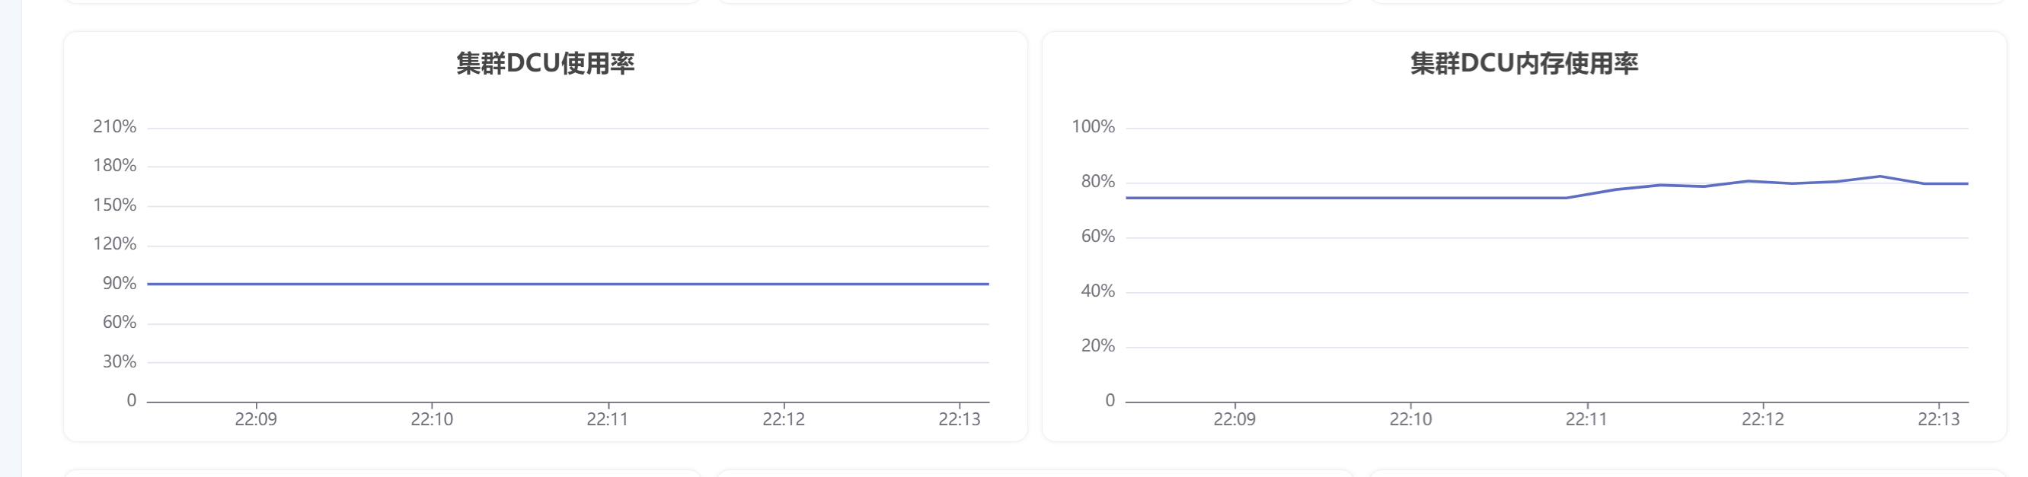Click the 20% label in memory usage chart
This screenshot has width=2028, height=477.
(1097, 345)
